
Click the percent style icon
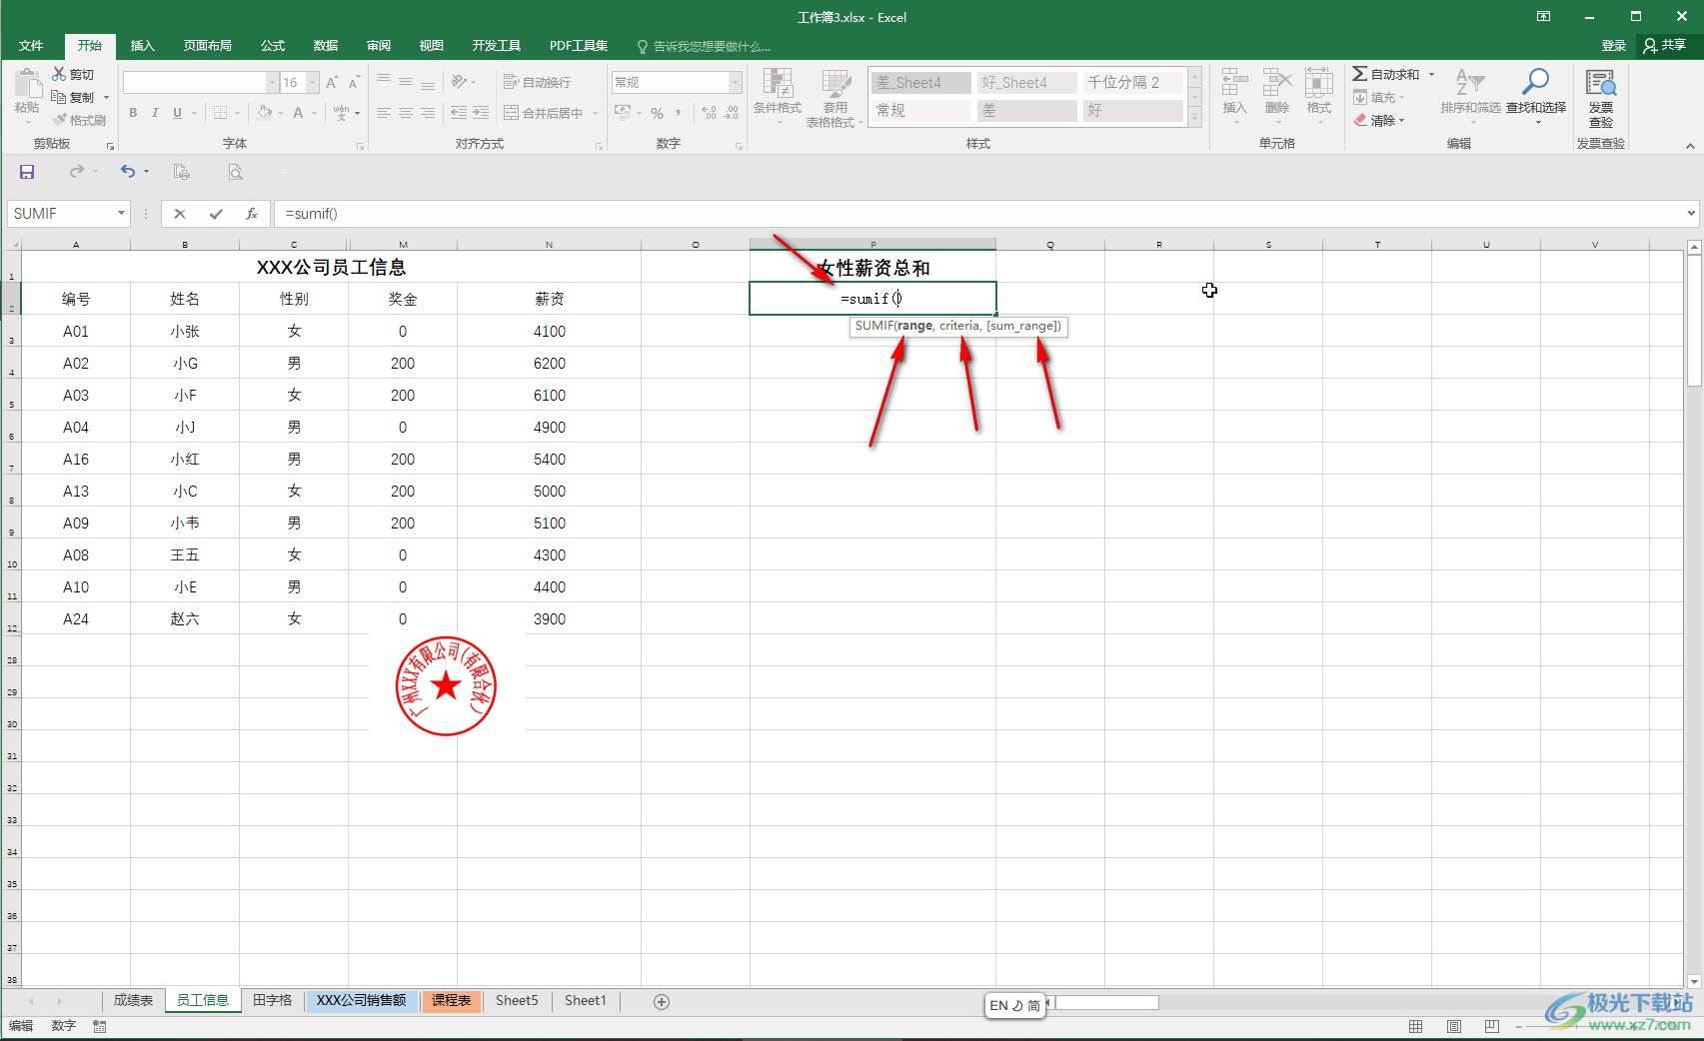coord(657,113)
